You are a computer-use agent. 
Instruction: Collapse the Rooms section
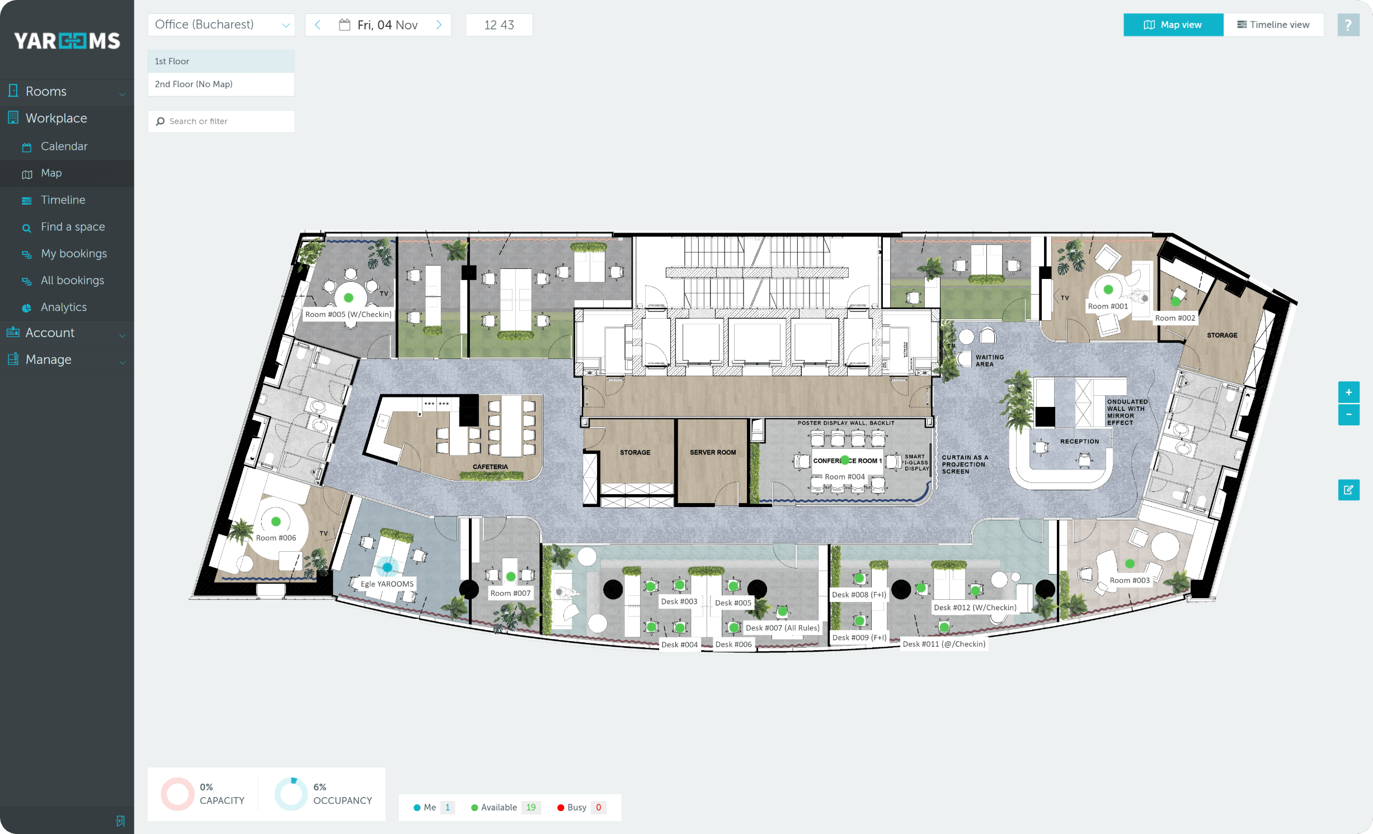[122, 93]
